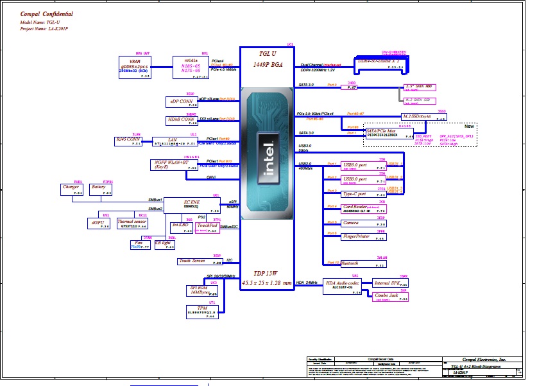The image size is (546, 386).
Task: Click the TPM block
Action: click(x=202, y=311)
